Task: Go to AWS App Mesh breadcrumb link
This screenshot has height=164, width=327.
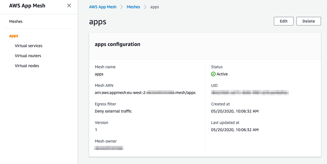Action: click(x=103, y=7)
